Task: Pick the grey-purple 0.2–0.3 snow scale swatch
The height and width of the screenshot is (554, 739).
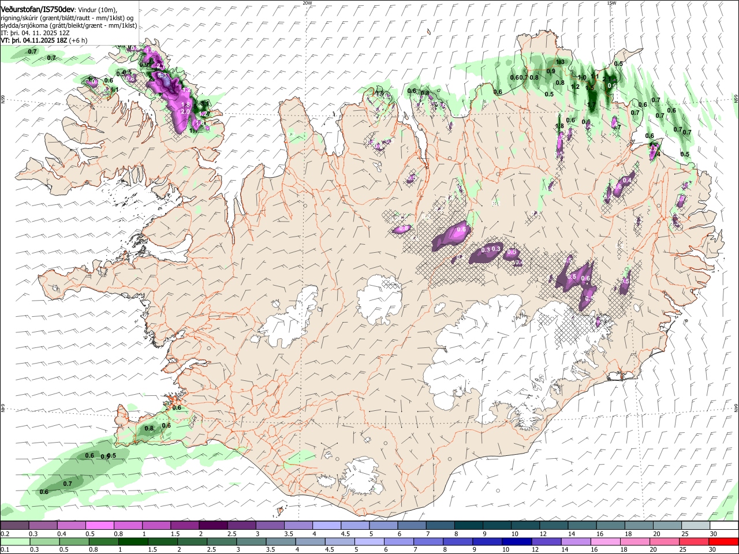Action: (14, 526)
